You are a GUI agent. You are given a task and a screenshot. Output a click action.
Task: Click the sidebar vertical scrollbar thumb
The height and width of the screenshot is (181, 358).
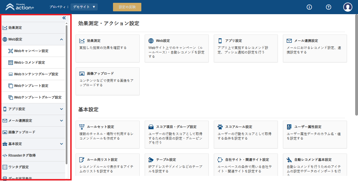(67, 95)
